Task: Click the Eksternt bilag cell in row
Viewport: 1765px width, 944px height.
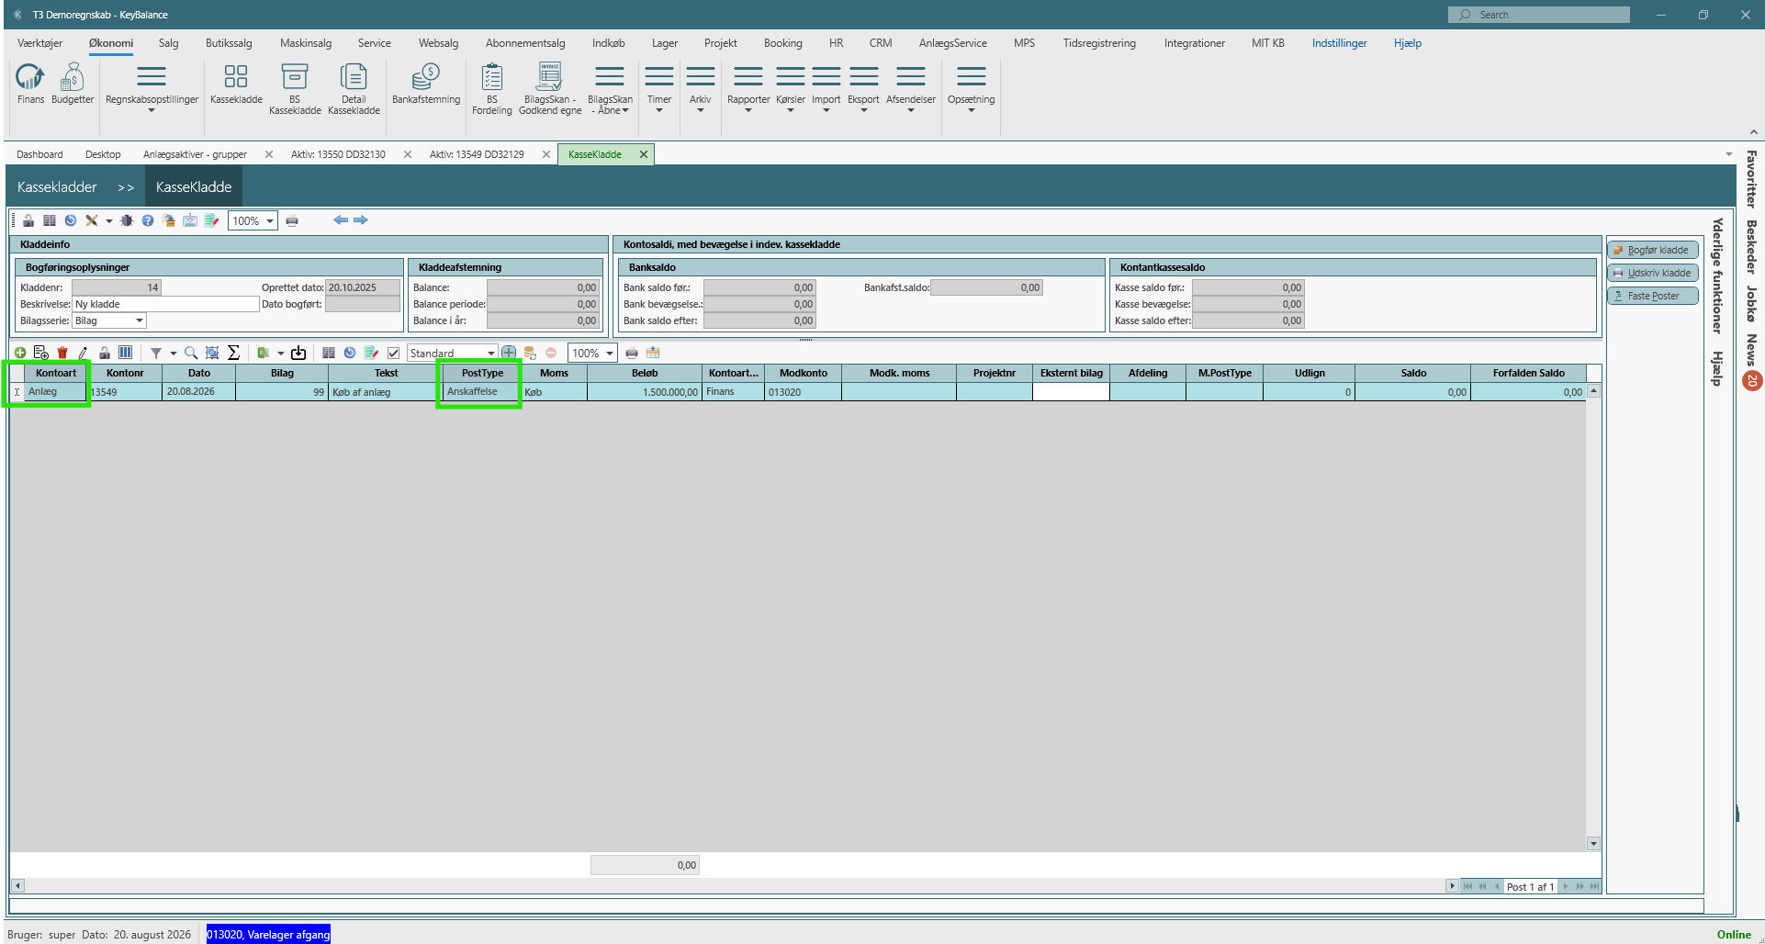Action: (x=1071, y=392)
